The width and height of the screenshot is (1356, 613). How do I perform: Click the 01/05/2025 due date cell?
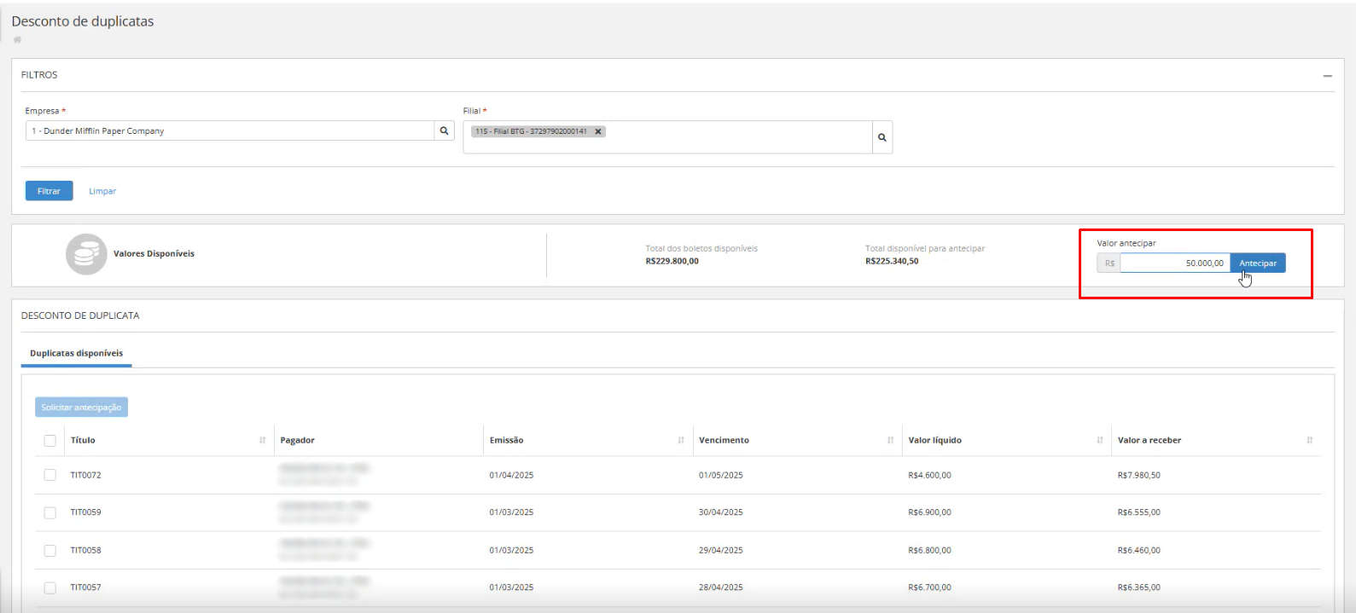(x=720, y=475)
